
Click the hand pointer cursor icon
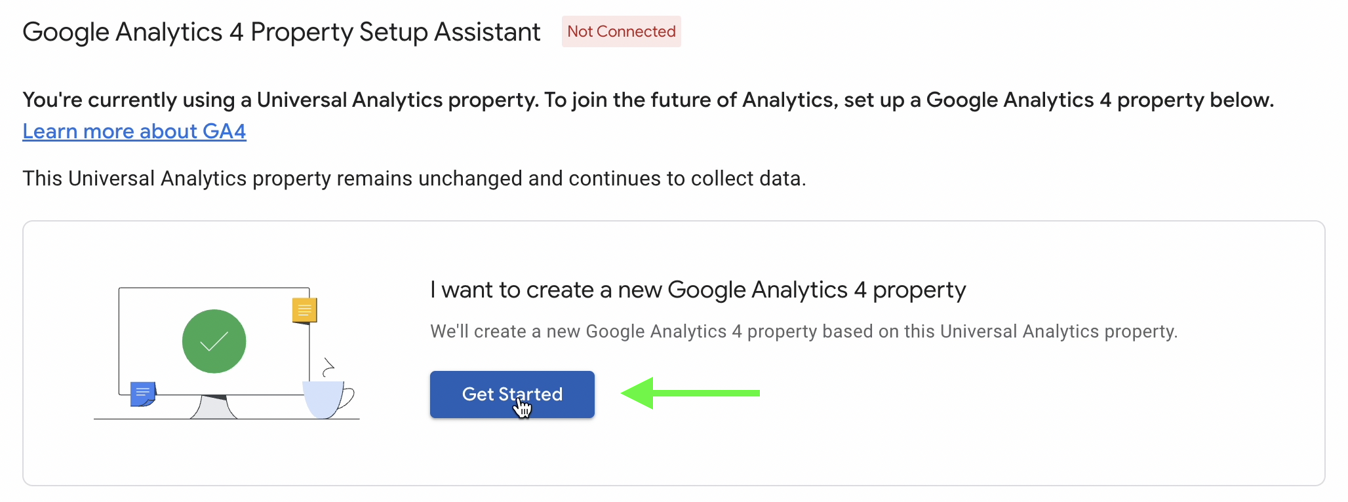tap(522, 408)
